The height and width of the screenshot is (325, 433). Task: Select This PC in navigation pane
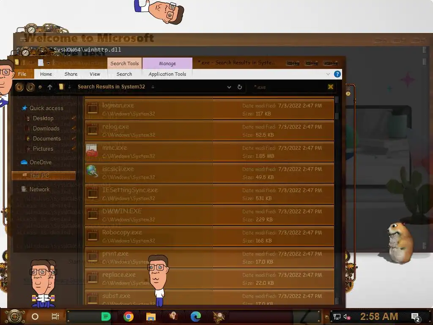(44, 176)
